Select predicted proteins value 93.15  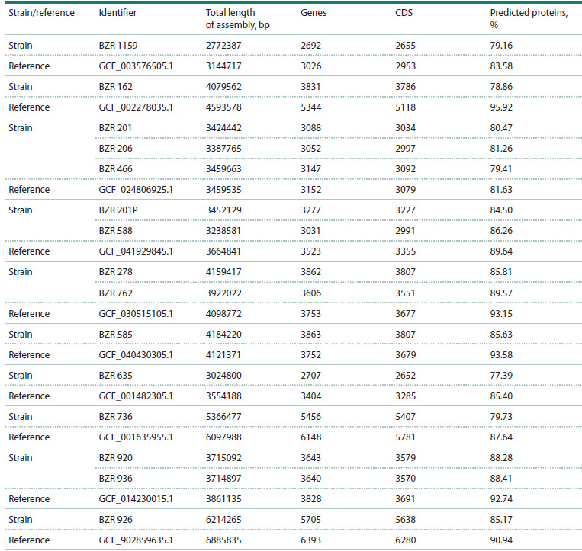tap(501, 314)
